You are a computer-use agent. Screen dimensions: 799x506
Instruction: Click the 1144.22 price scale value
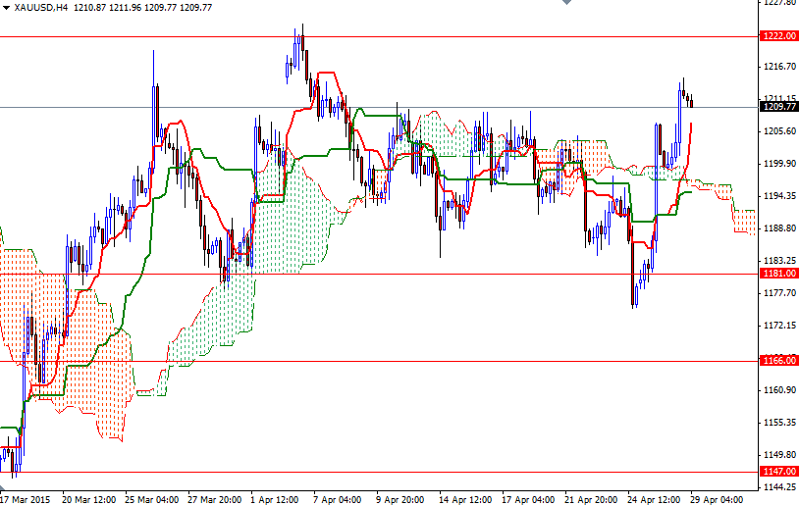778,487
